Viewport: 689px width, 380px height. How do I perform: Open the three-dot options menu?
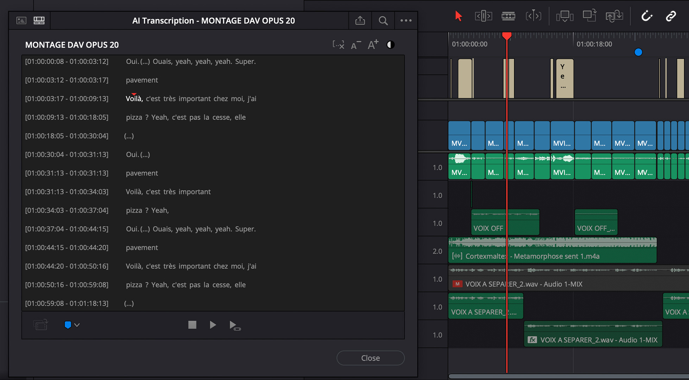tap(406, 21)
